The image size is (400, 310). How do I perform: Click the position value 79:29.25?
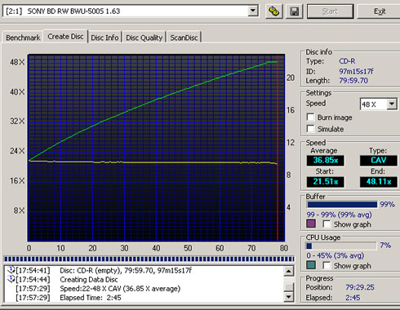click(360, 287)
